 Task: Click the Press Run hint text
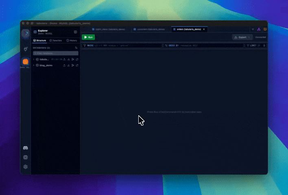coord(175,112)
